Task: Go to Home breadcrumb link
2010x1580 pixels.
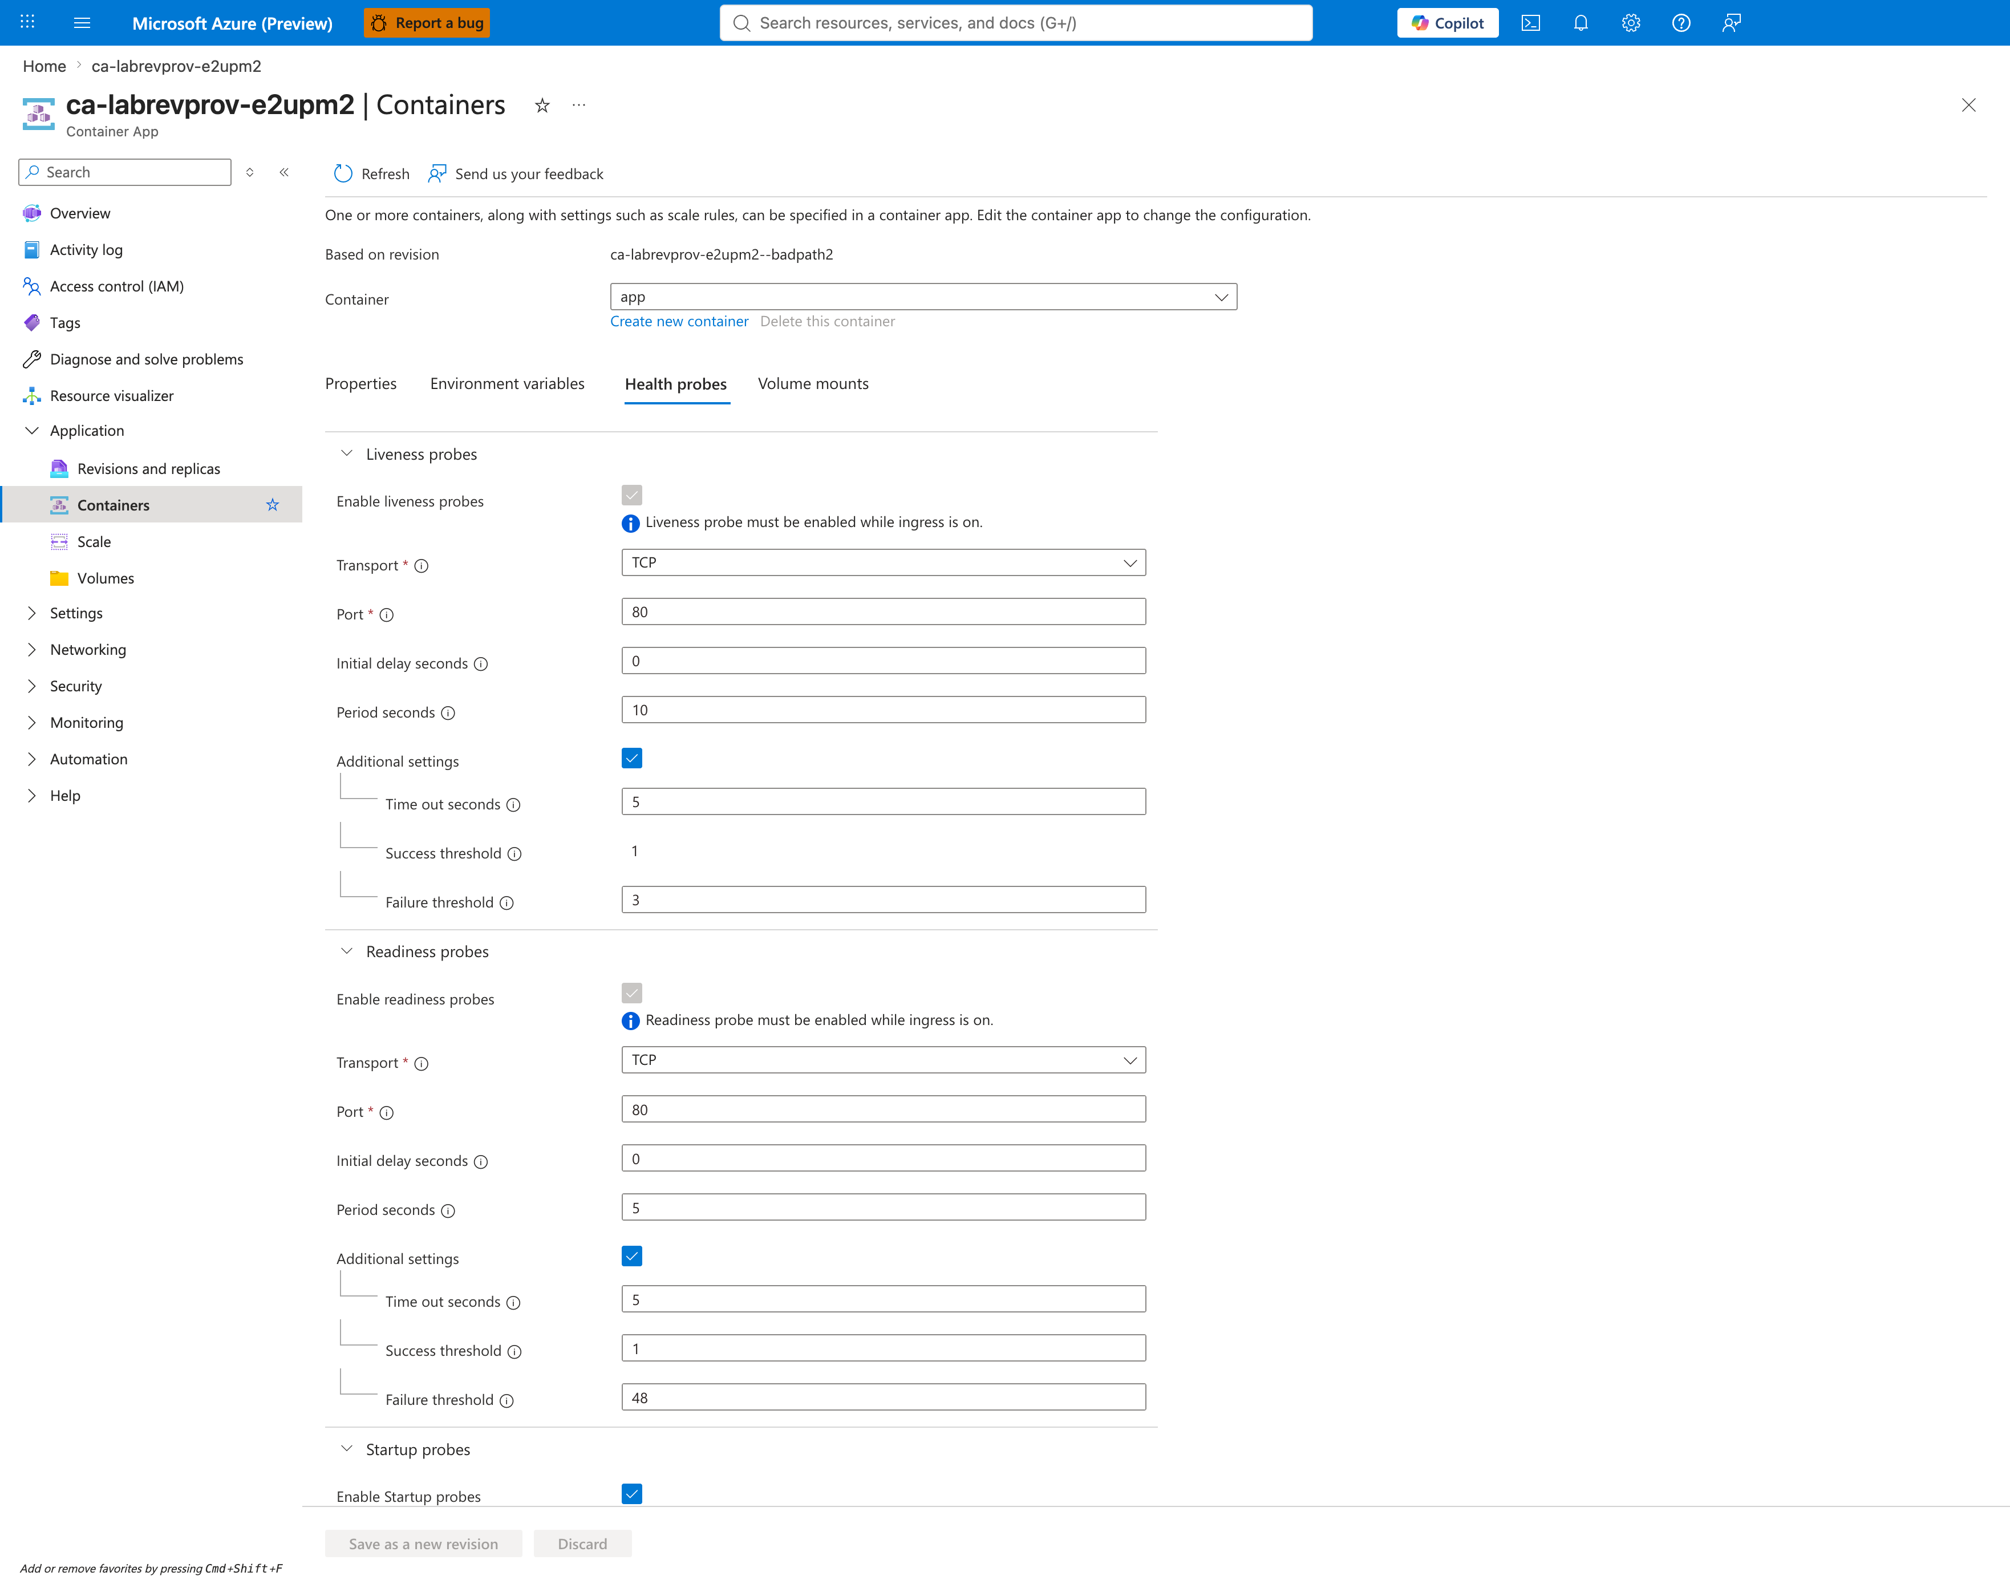Action: click(x=44, y=67)
